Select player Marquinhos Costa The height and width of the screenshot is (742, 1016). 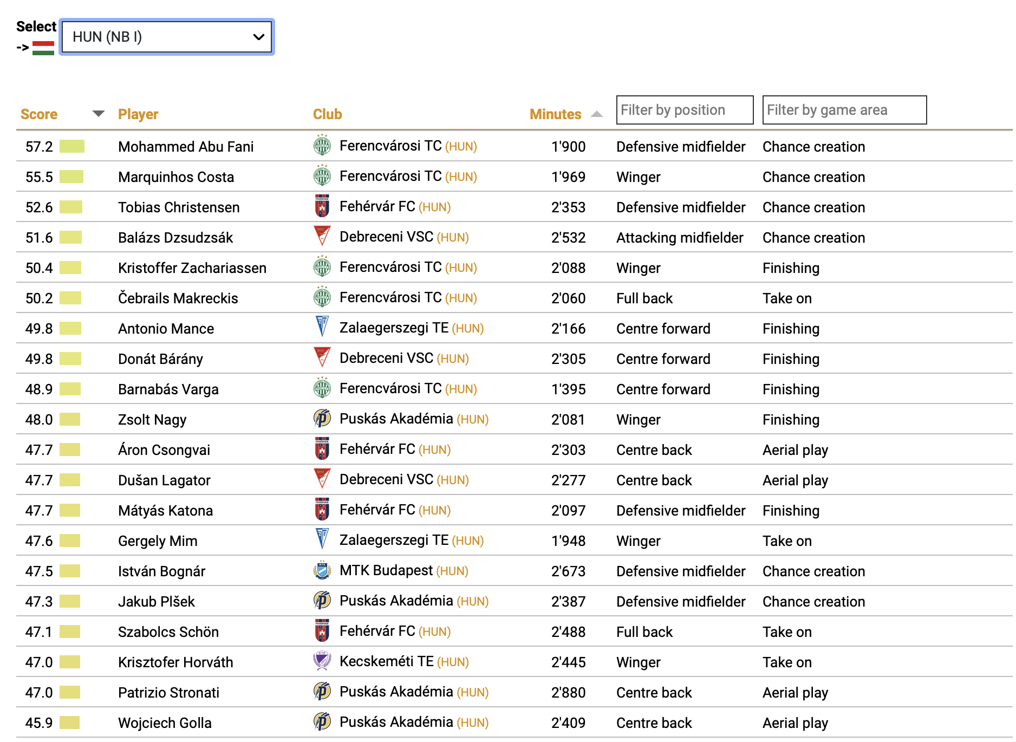pos(176,177)
